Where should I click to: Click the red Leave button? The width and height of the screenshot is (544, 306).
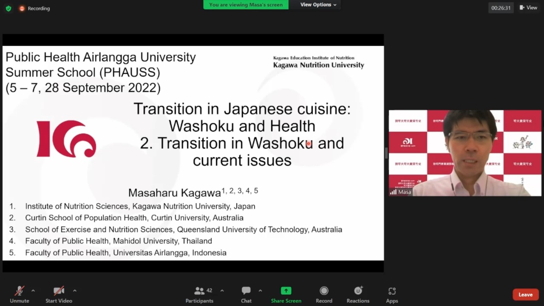[x=525, y=295]
